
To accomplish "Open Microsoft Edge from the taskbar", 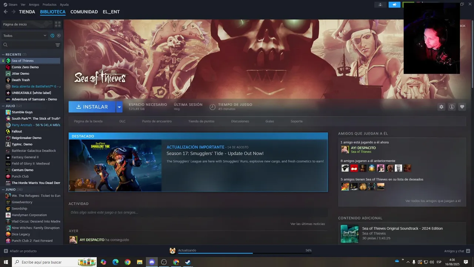I will (116, 262).
